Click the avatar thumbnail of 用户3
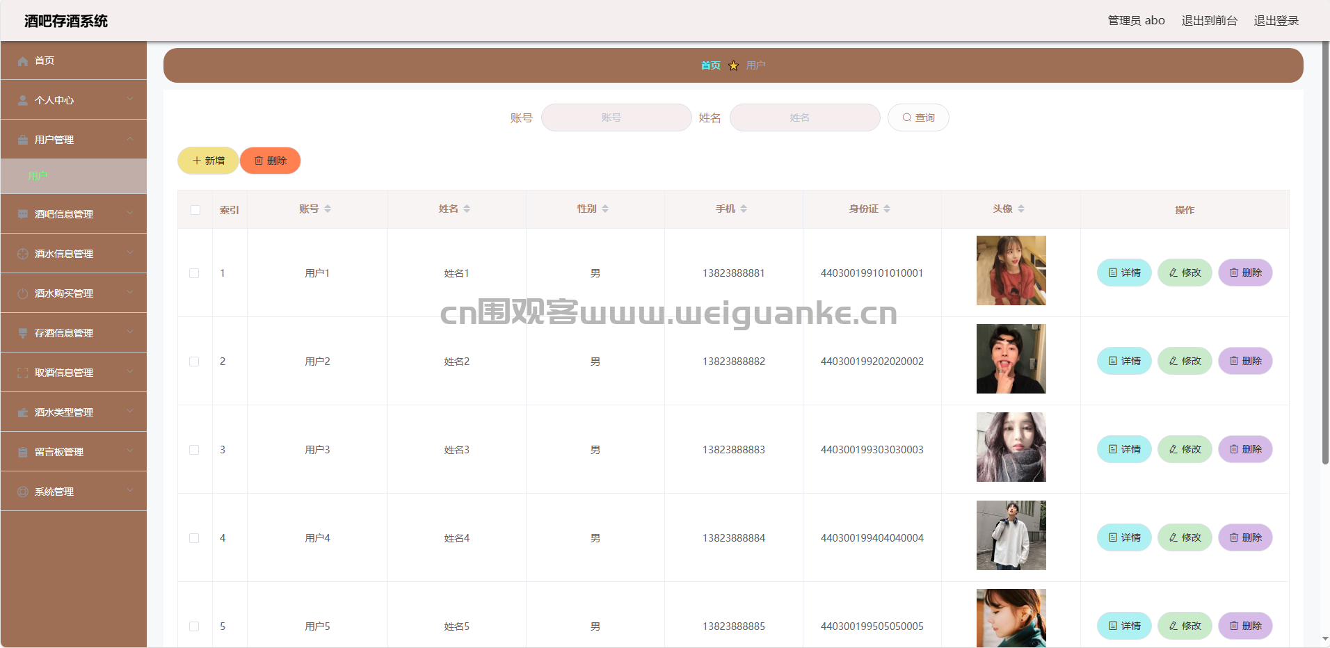Image resolution: width=1330 pixels, height=648 pixels. (1011, 447)
